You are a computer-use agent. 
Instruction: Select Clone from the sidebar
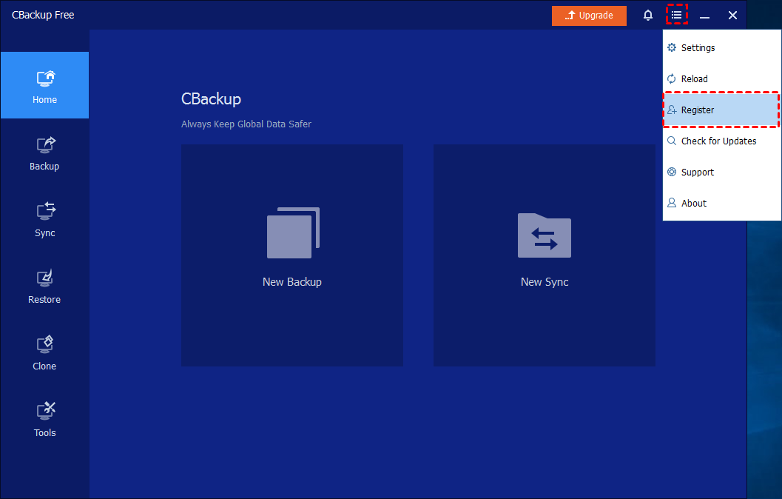tap(44, 353)
